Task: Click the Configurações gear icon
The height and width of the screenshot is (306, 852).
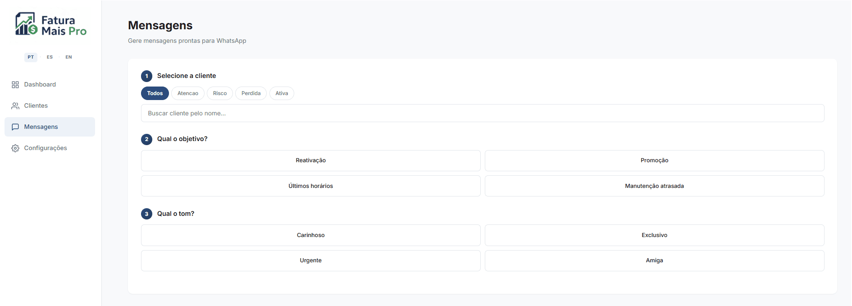Action: (15, 148)
